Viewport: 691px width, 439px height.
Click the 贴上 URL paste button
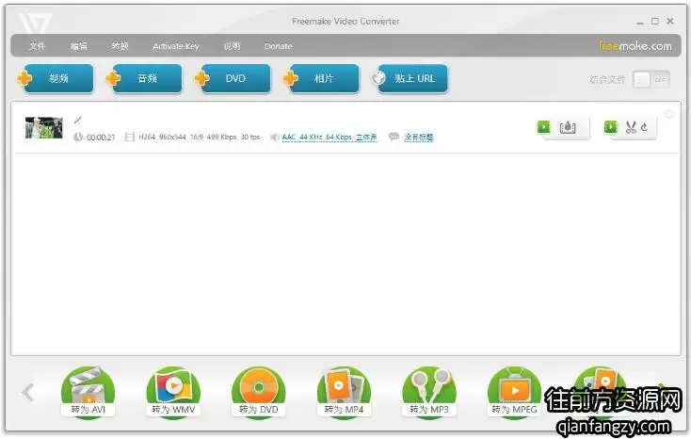tap(410, 78)
